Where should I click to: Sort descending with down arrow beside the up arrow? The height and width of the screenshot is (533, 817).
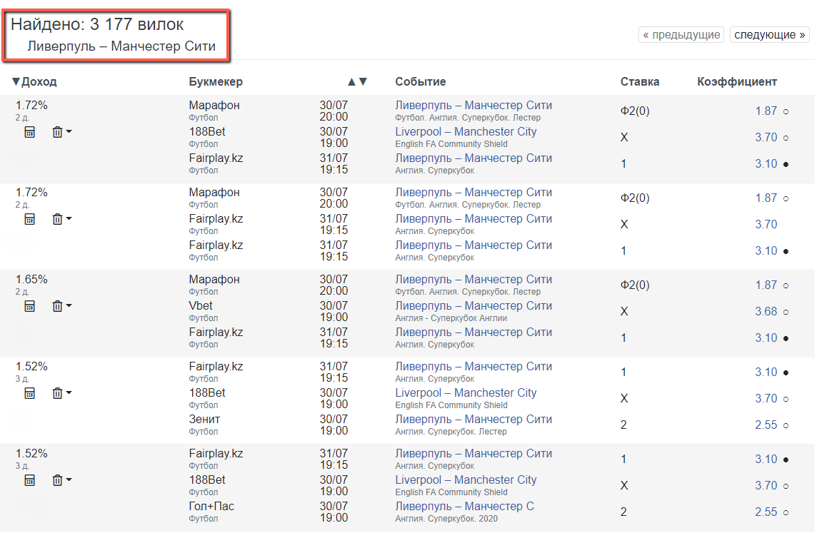364,82
